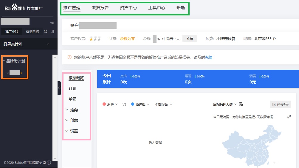299x168 pixels.
Task: Expand the chart with the fullscreen arrows icon
Action: [x=289, y=117]
